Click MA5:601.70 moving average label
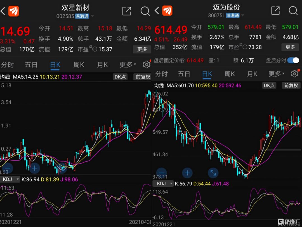This screenshot has width=302, height=227. (180, 85)
